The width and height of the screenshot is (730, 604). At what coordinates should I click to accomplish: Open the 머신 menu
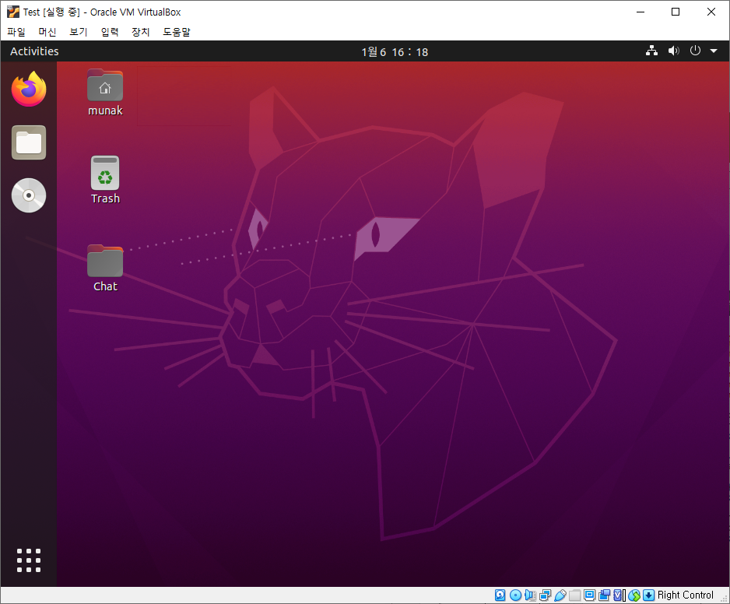coord(47,32)
